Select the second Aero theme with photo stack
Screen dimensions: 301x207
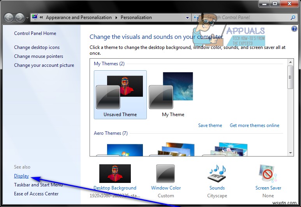tap(172, 150)
